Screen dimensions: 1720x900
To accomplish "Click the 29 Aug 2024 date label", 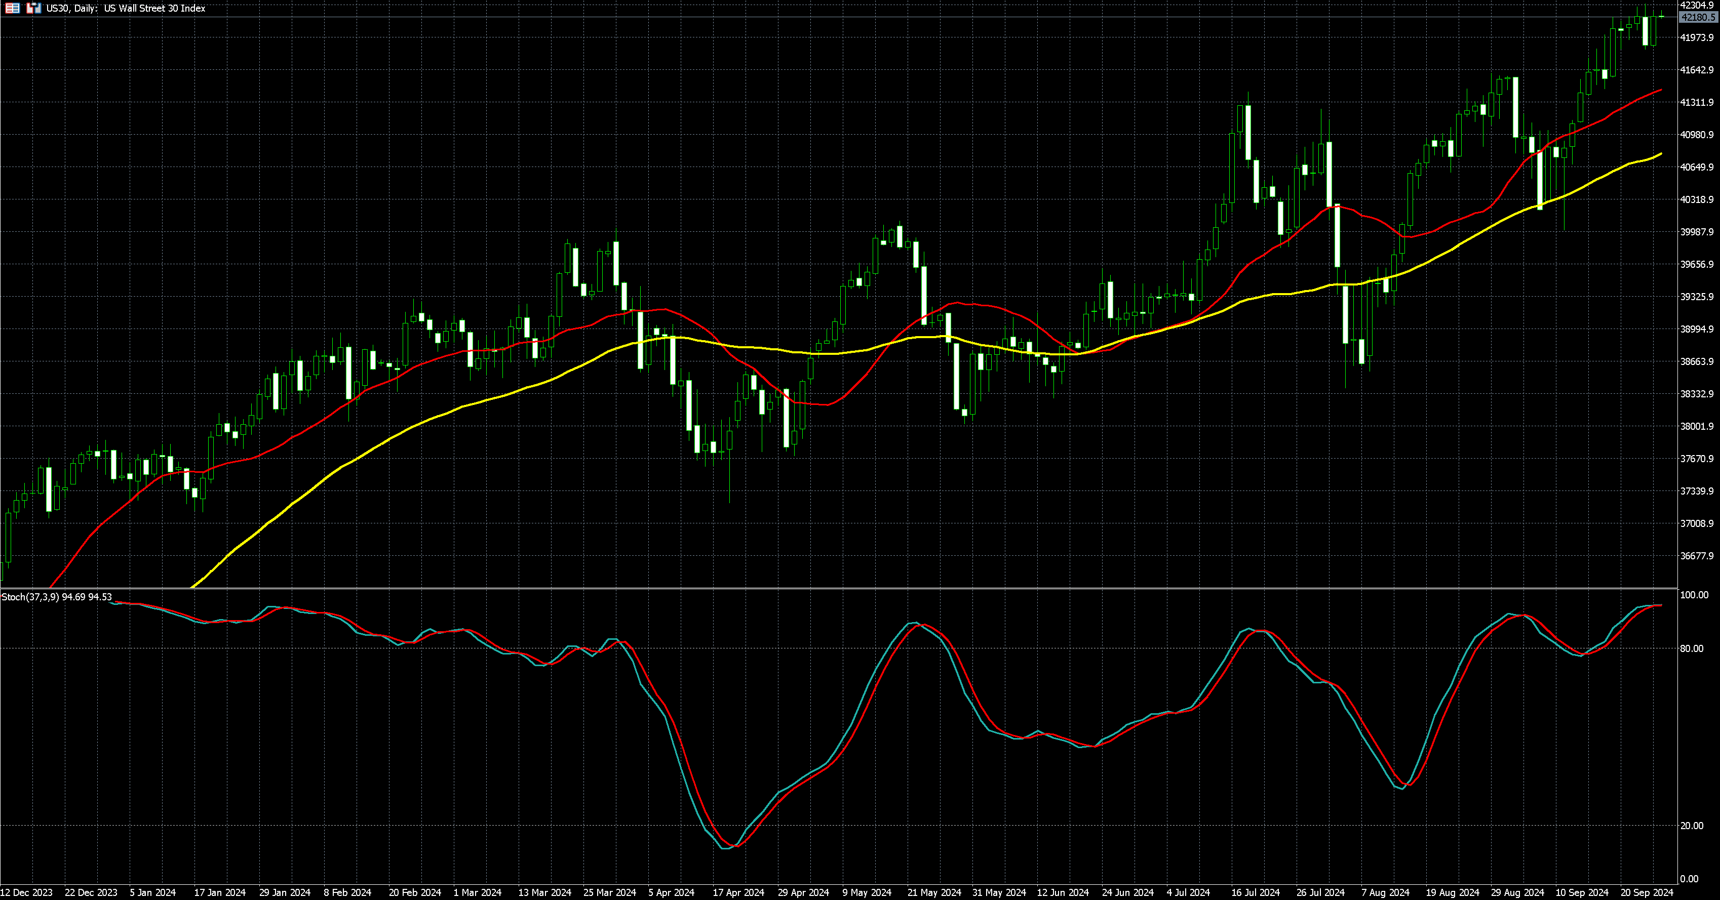I will point(1518,893).
